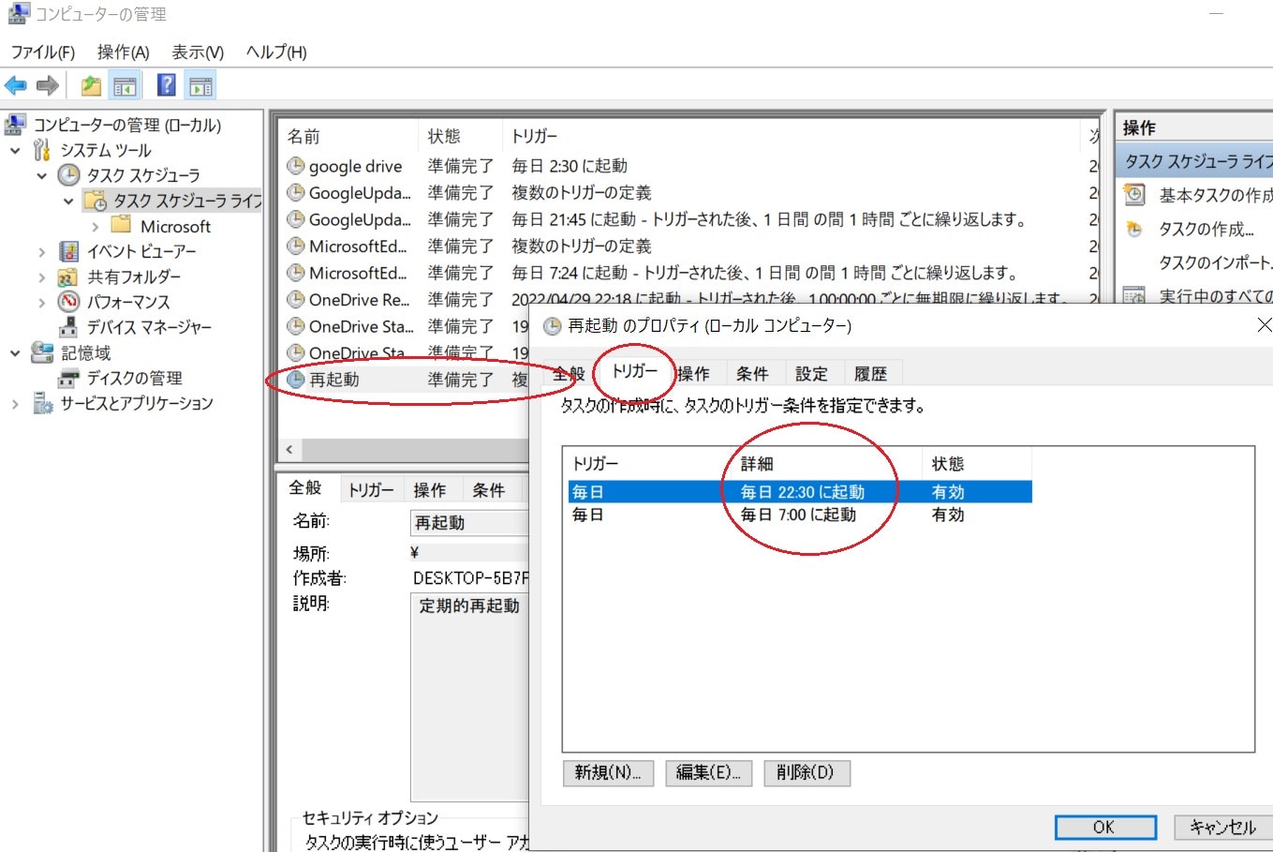Switch to 設定 tab in properties dialog
Screen dimensions: 1273x852
pos(811,374)
